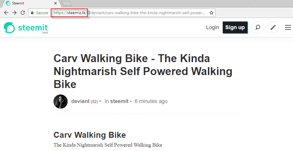Expand the dropdown arrow beside deviant (52)
Viewport: 293px width, 151px height.
(100, 102)
